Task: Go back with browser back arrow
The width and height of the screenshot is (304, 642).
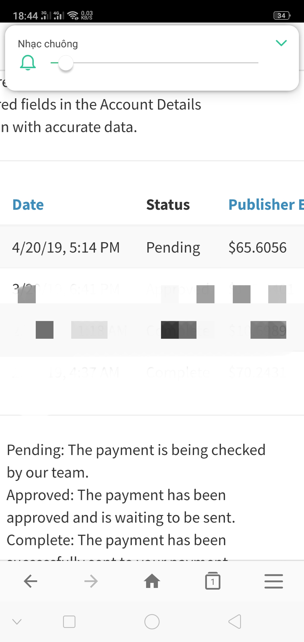Action: (x=30, y=581)
